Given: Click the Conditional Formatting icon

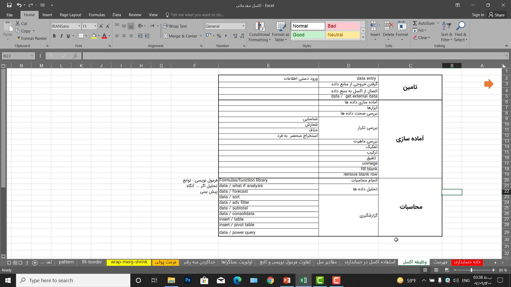Looking at the screenshot, I should point(259,27).
